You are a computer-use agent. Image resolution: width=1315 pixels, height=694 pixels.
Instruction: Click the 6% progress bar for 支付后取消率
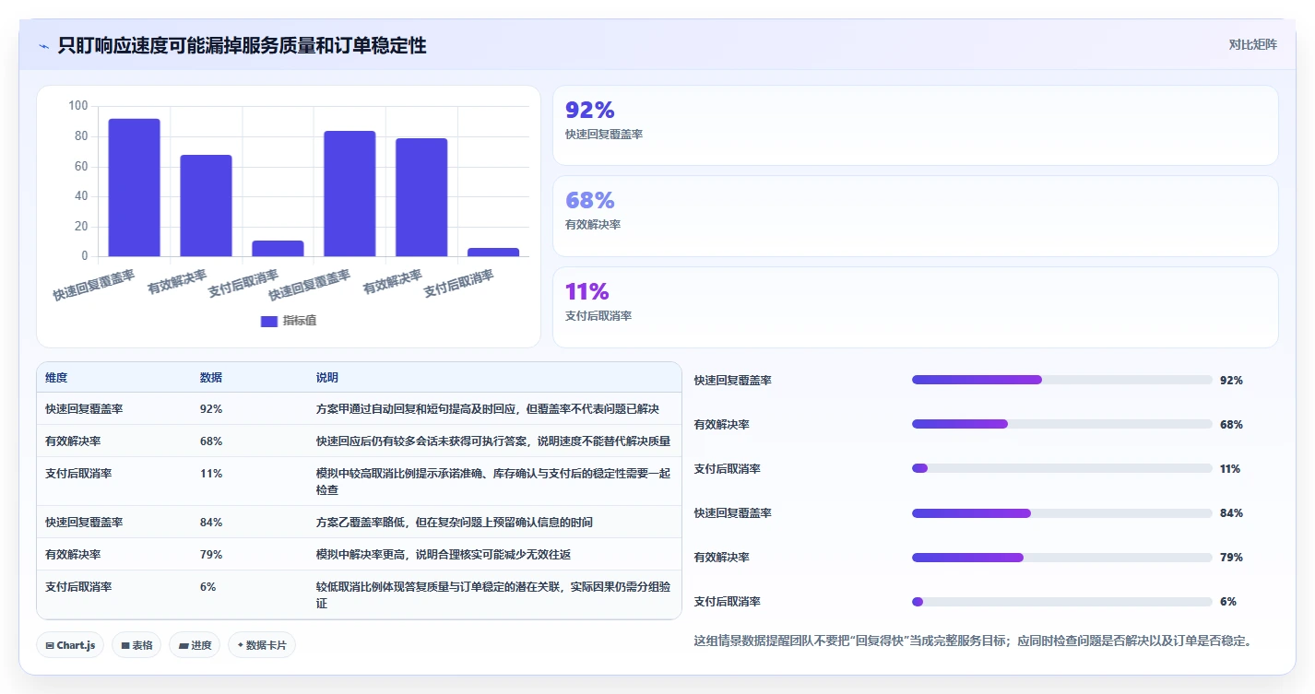coord(1061,601)
